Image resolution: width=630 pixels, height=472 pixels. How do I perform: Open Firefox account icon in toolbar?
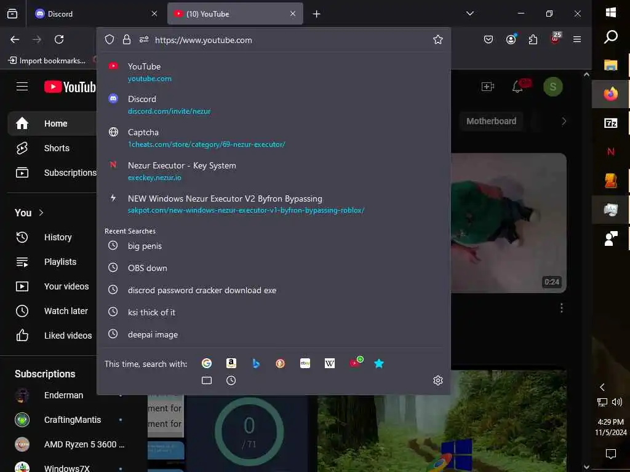(511, 39)
